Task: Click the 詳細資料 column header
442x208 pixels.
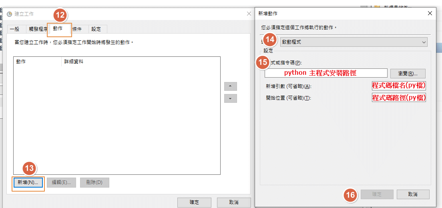Action: tap(74, 62)
